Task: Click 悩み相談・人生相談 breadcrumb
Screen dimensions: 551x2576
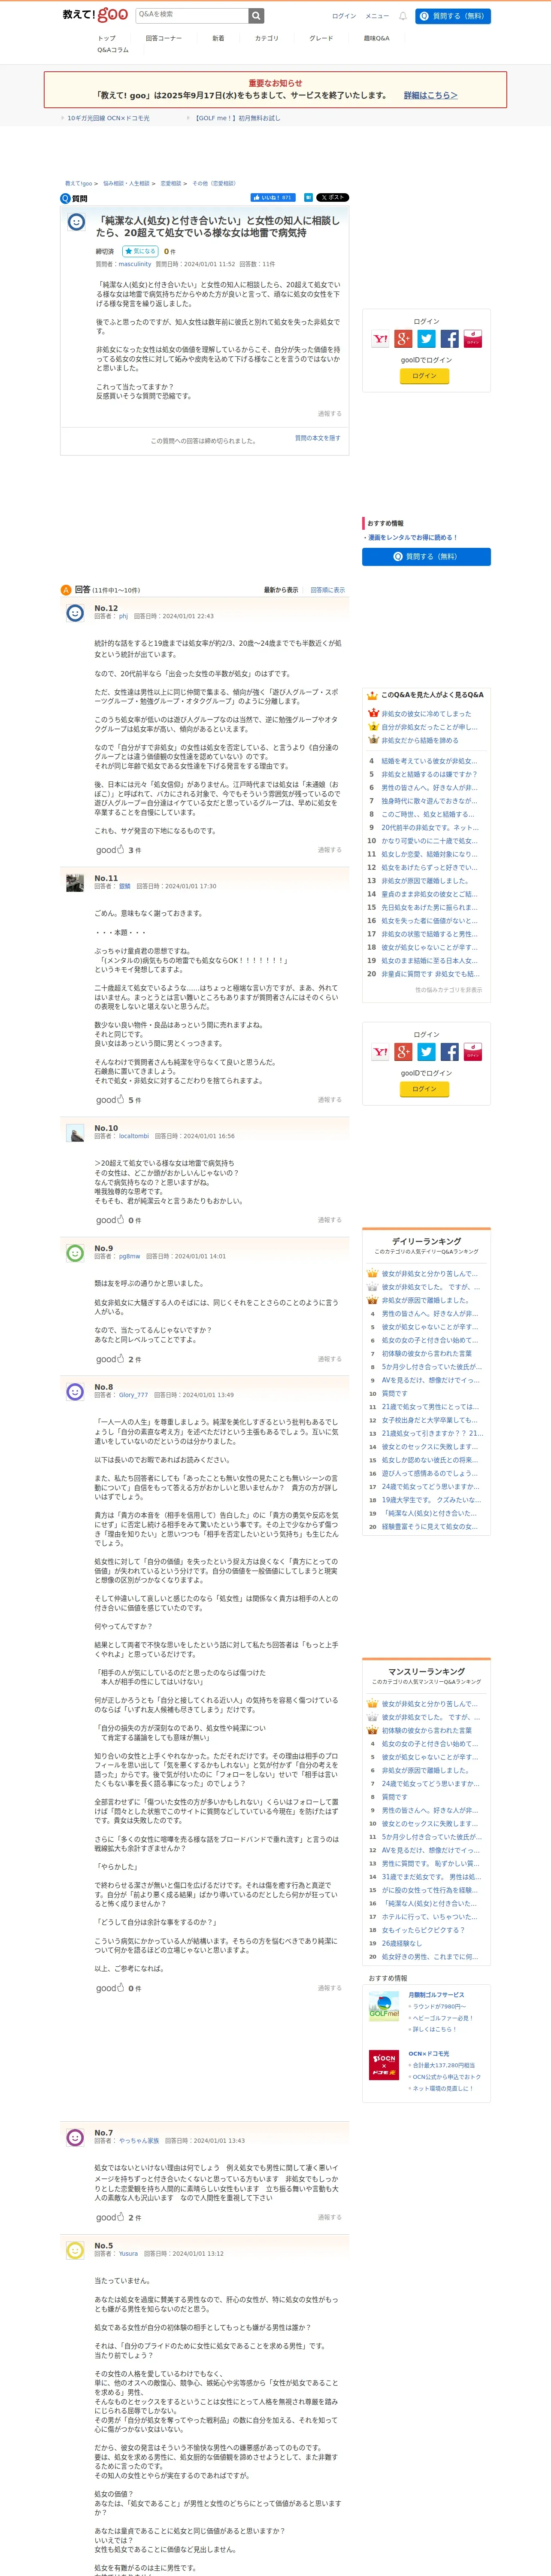Action: [126, 184]
